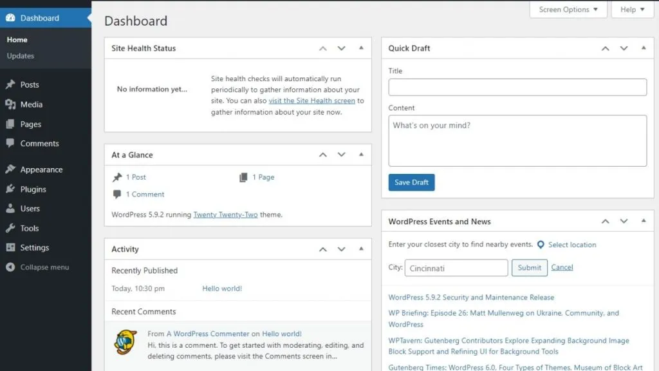
Task: Click the Collapse menu label
Action: pyautogui.click(x=44, y=267)
